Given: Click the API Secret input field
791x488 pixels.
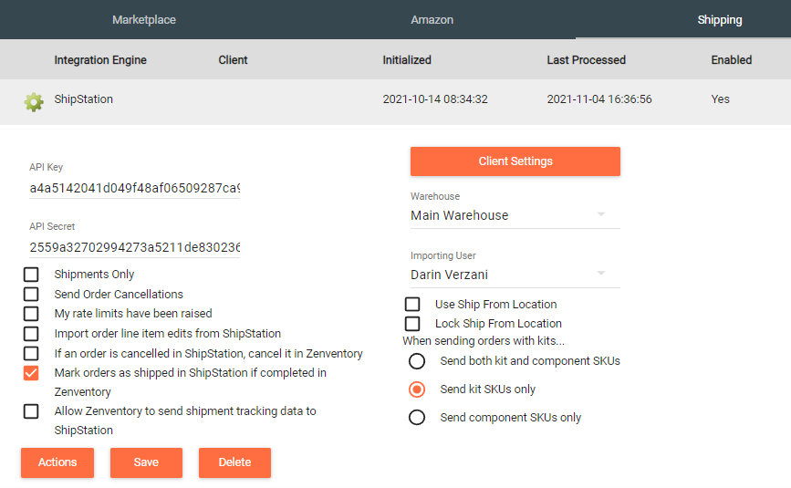Looking at the screenshot, I should (134, 247).
